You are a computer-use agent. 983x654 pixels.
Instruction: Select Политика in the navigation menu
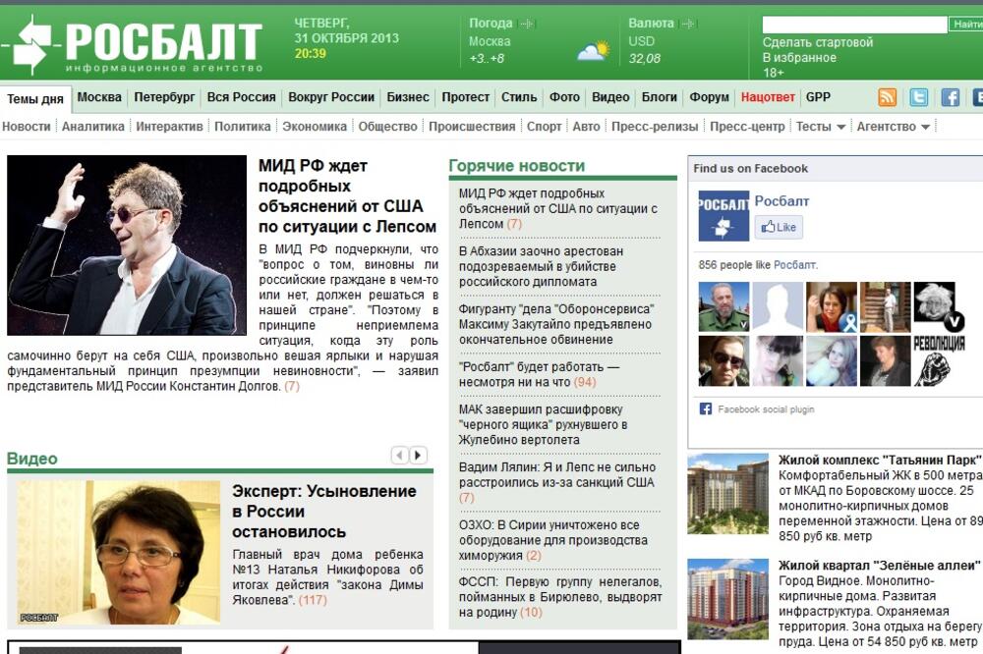click(x=245, y=127)
